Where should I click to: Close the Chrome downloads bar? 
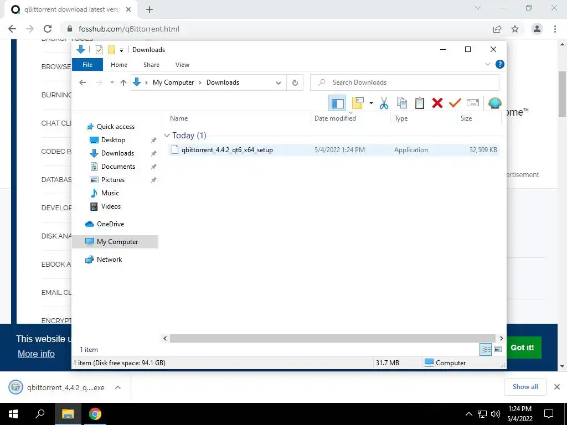[x=557, y=387]
